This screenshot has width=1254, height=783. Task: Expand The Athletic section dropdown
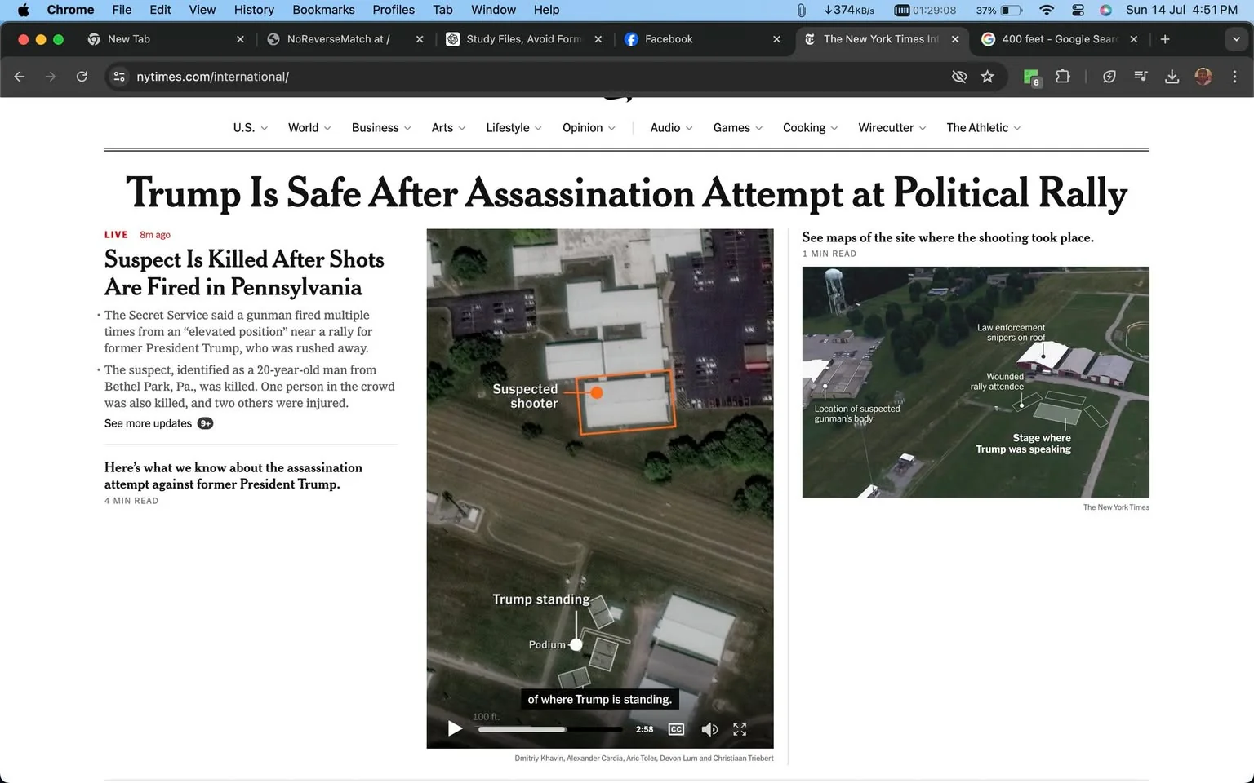pyautogui.click(x=984, y=128)
